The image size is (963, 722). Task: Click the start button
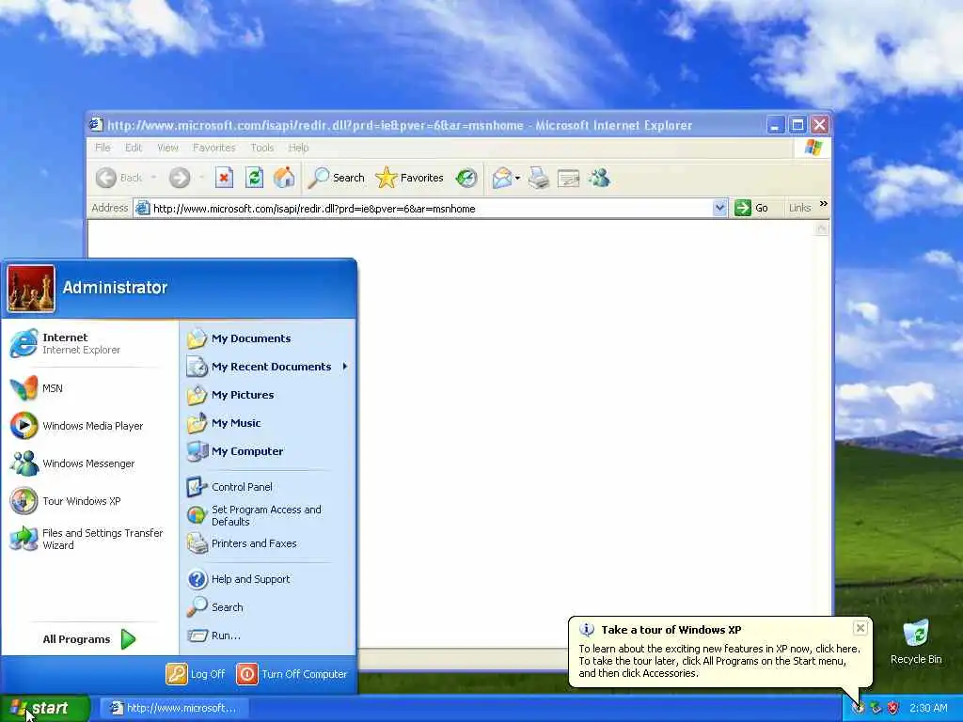coord(45,709)
